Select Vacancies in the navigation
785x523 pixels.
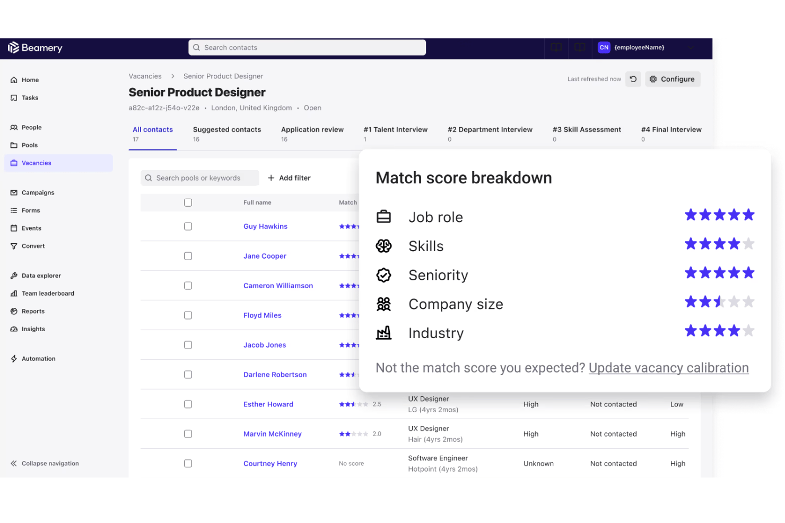58,163
